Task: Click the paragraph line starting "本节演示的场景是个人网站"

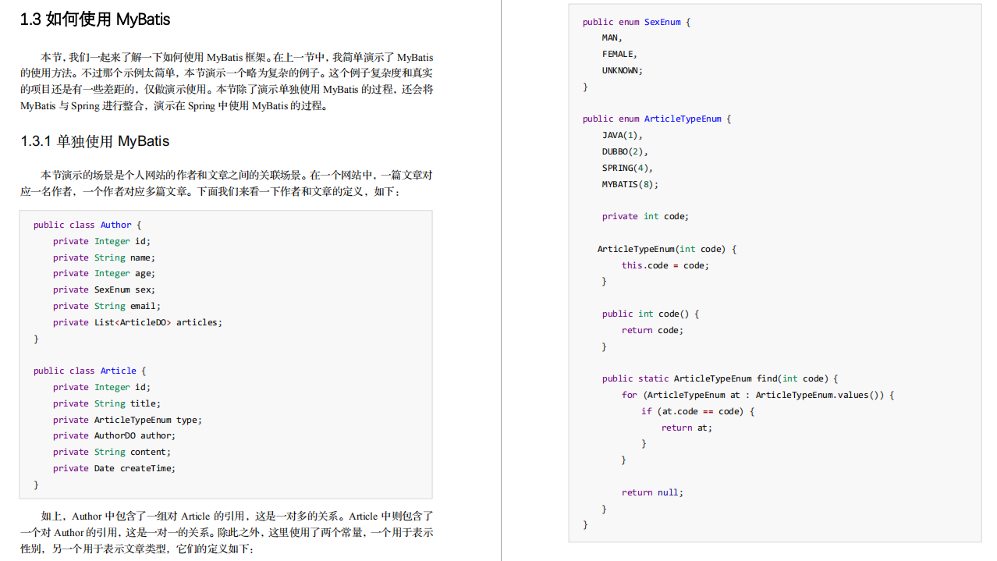Action: click(x=237, y=175)
